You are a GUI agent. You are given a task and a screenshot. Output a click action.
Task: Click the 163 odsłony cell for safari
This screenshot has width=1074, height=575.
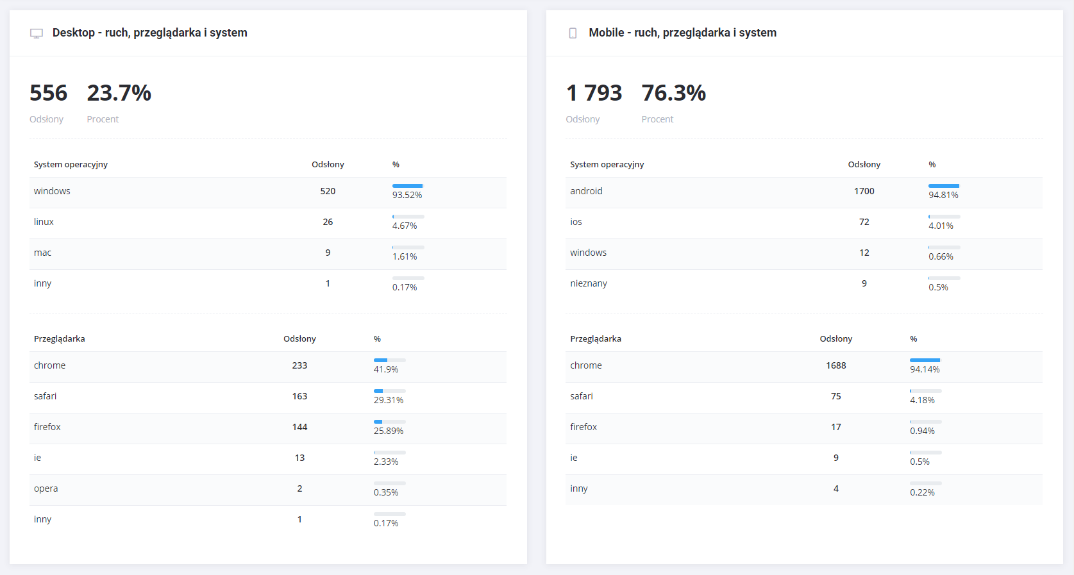tap(299, 396)
